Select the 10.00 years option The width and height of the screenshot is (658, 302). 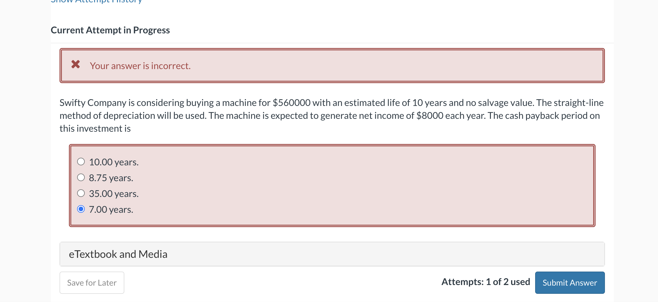coord(81,161)
